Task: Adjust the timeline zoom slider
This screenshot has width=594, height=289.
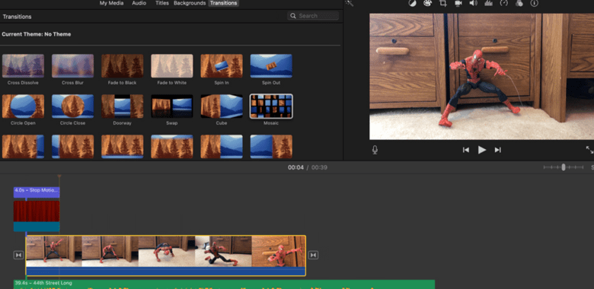Action: click(x=564, y=167)
